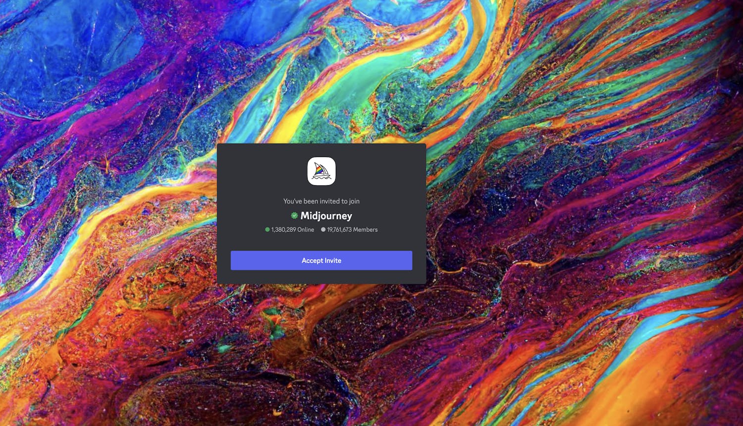Click the green verified checkmark badge

pyautogui.click(x=294, y=215)
